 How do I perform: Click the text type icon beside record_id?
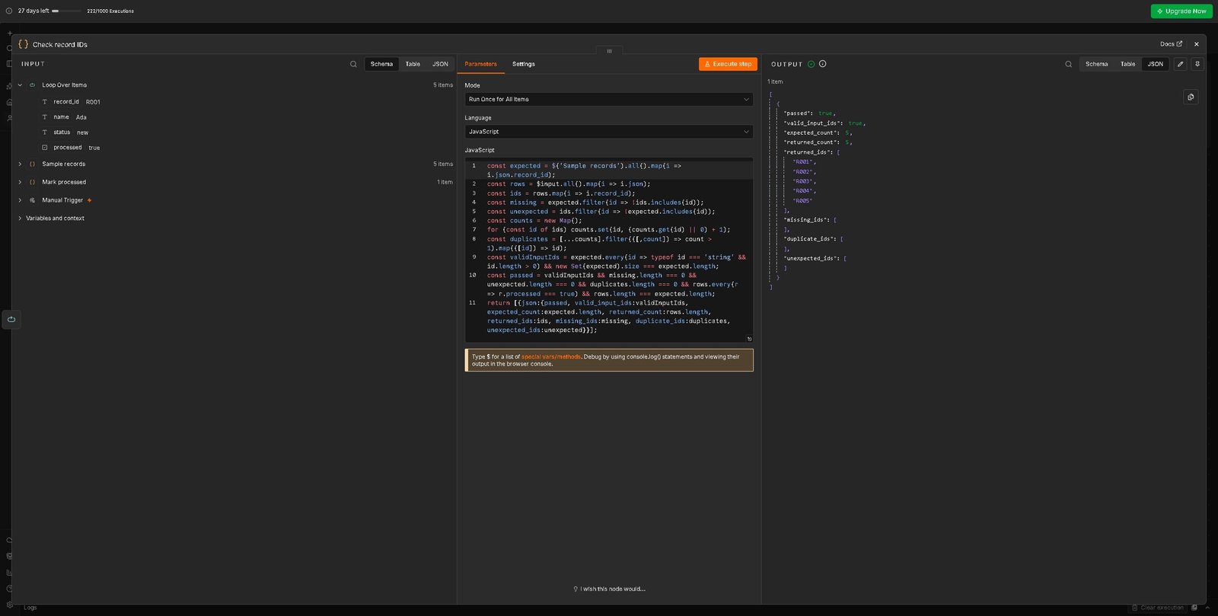[44, 102]
